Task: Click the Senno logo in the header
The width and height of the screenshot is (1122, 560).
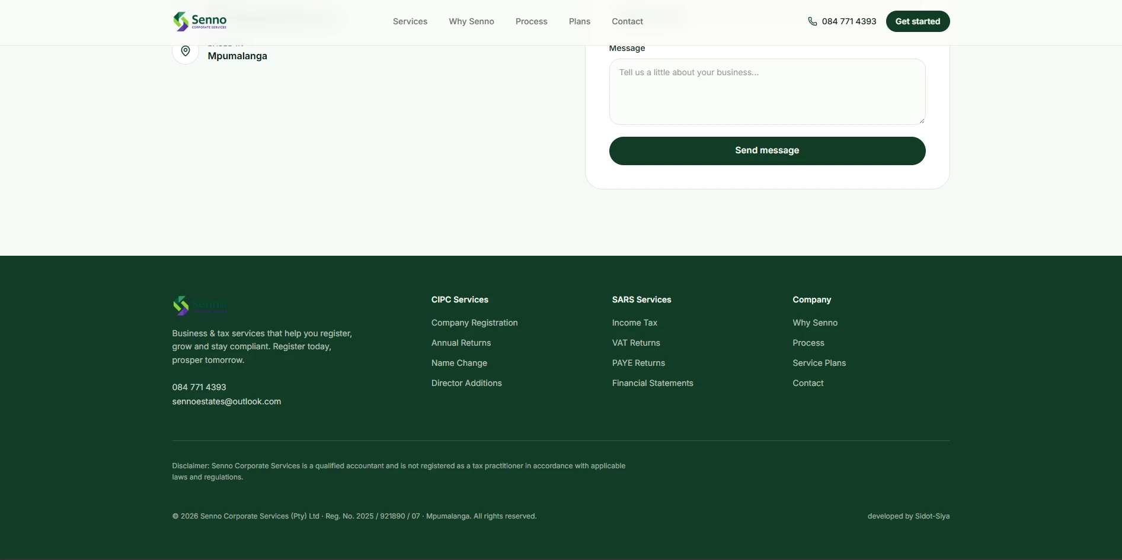Action: point(200,21)
